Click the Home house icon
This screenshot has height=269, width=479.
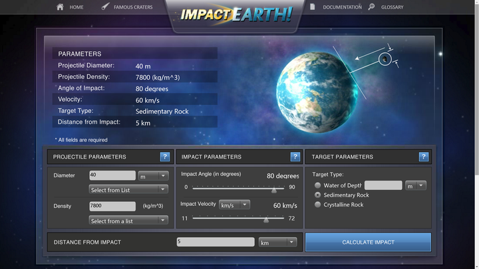pyautogui.click(x=60, y=7)
